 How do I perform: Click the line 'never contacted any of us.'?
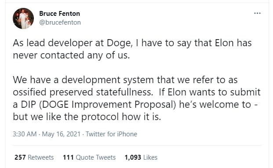click(x=71, y=55)
